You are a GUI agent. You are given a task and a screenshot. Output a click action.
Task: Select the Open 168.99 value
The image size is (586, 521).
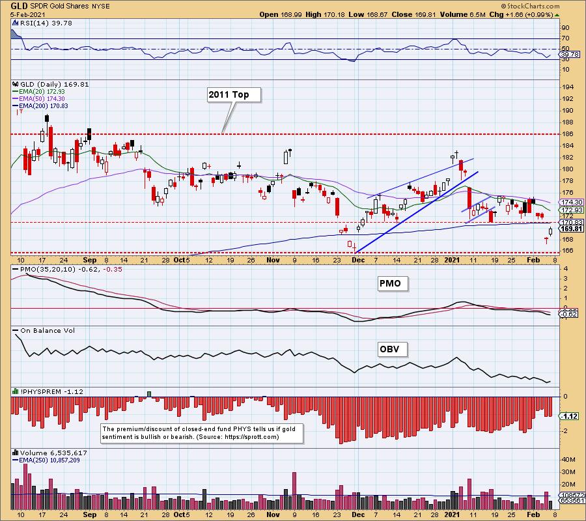coord(281,14)
